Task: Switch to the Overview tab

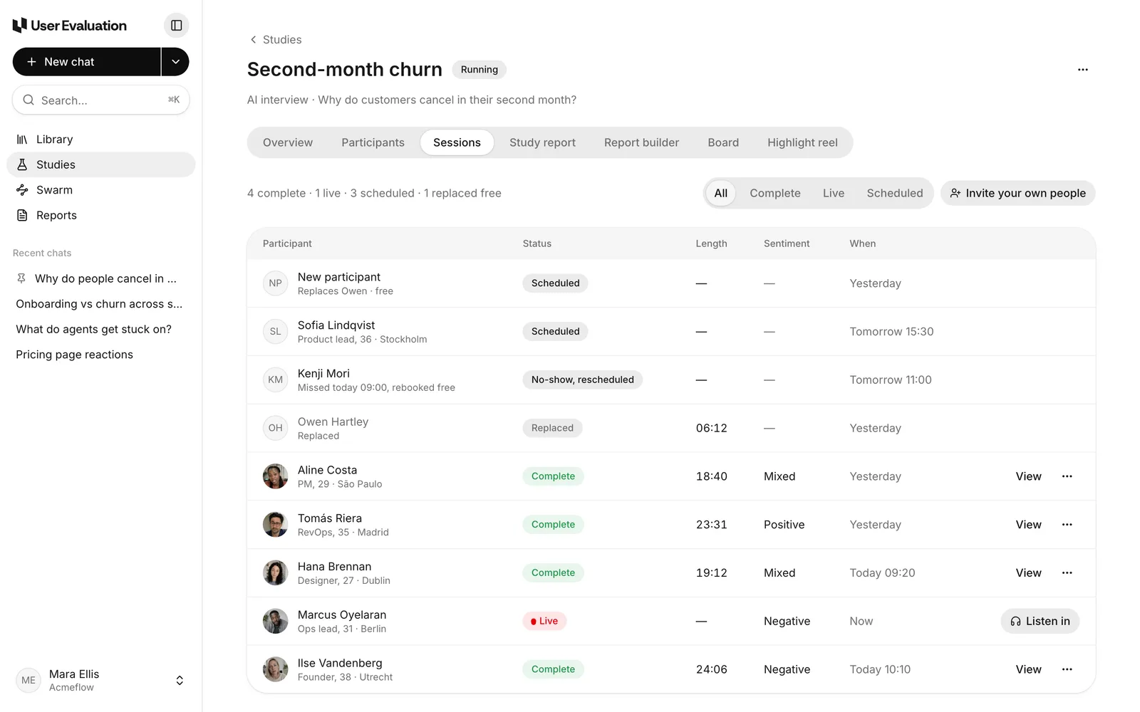Action: point(288,142)
